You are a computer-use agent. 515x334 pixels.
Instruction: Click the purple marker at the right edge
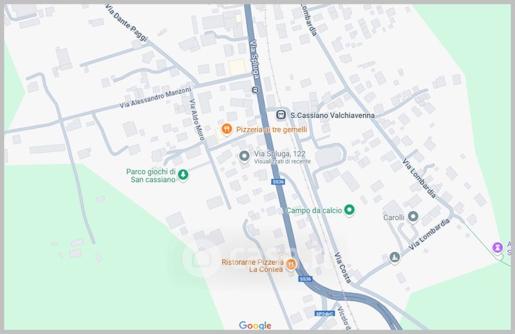point(497,247)
